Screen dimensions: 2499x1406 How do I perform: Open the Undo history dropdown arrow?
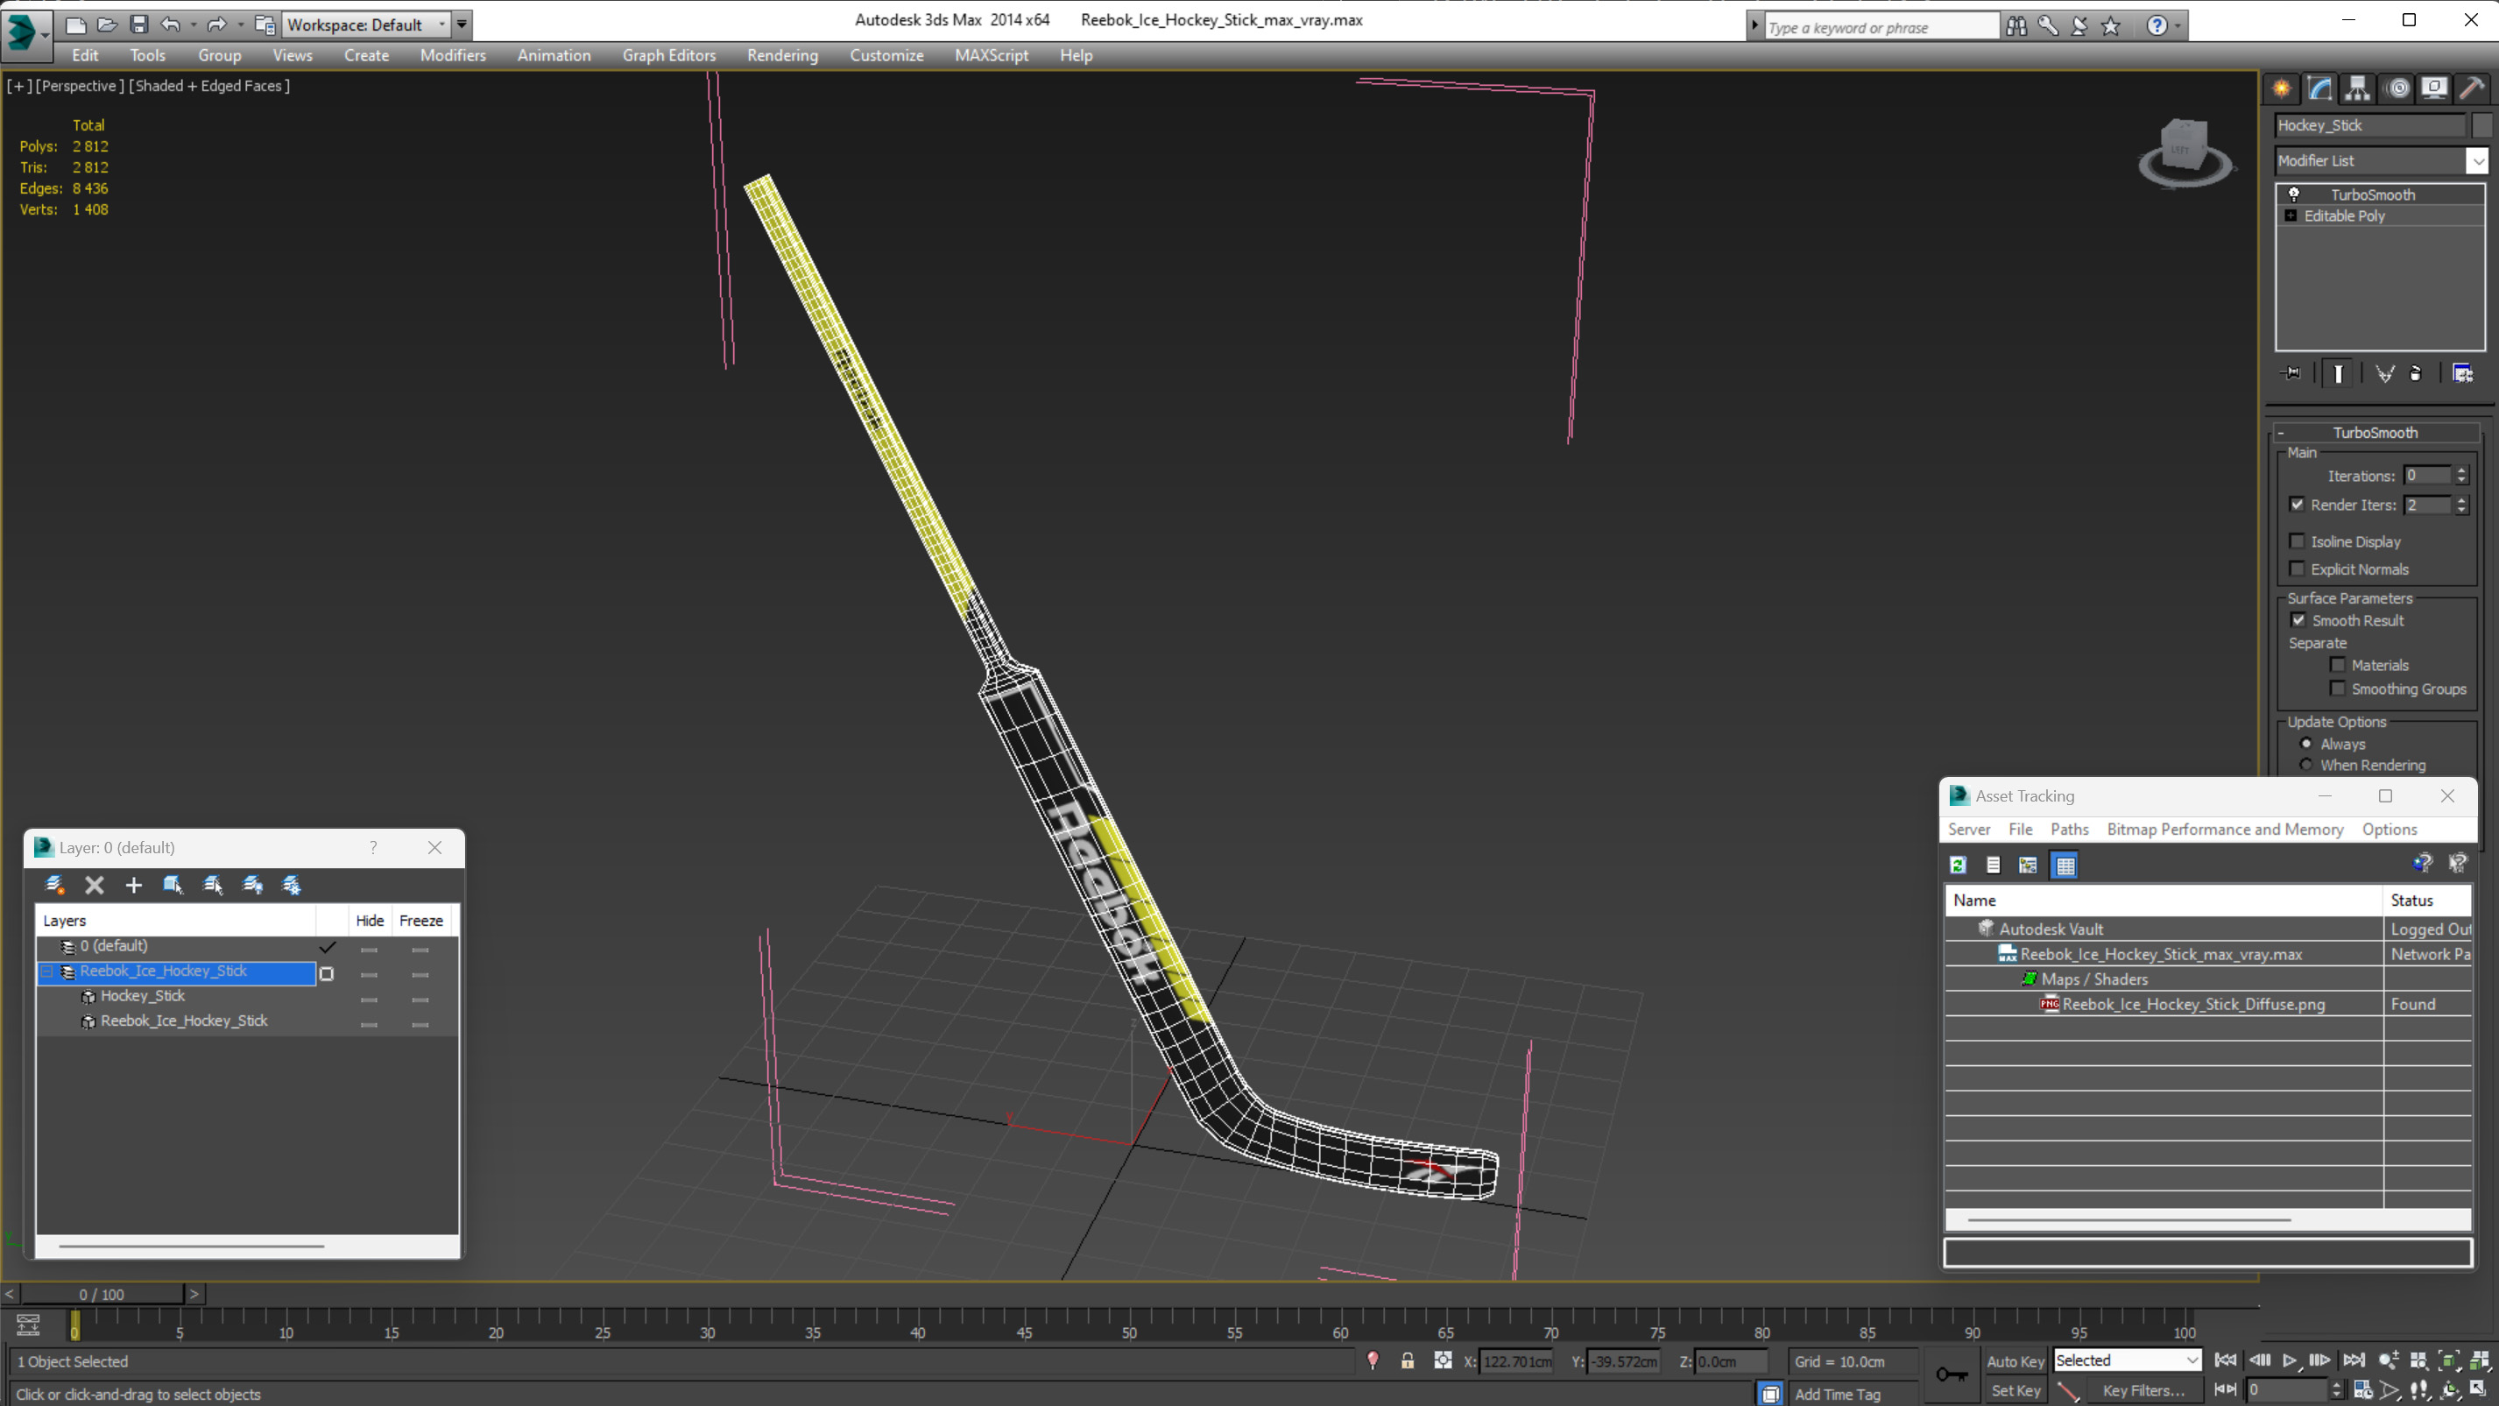click(x=193, y=25)
